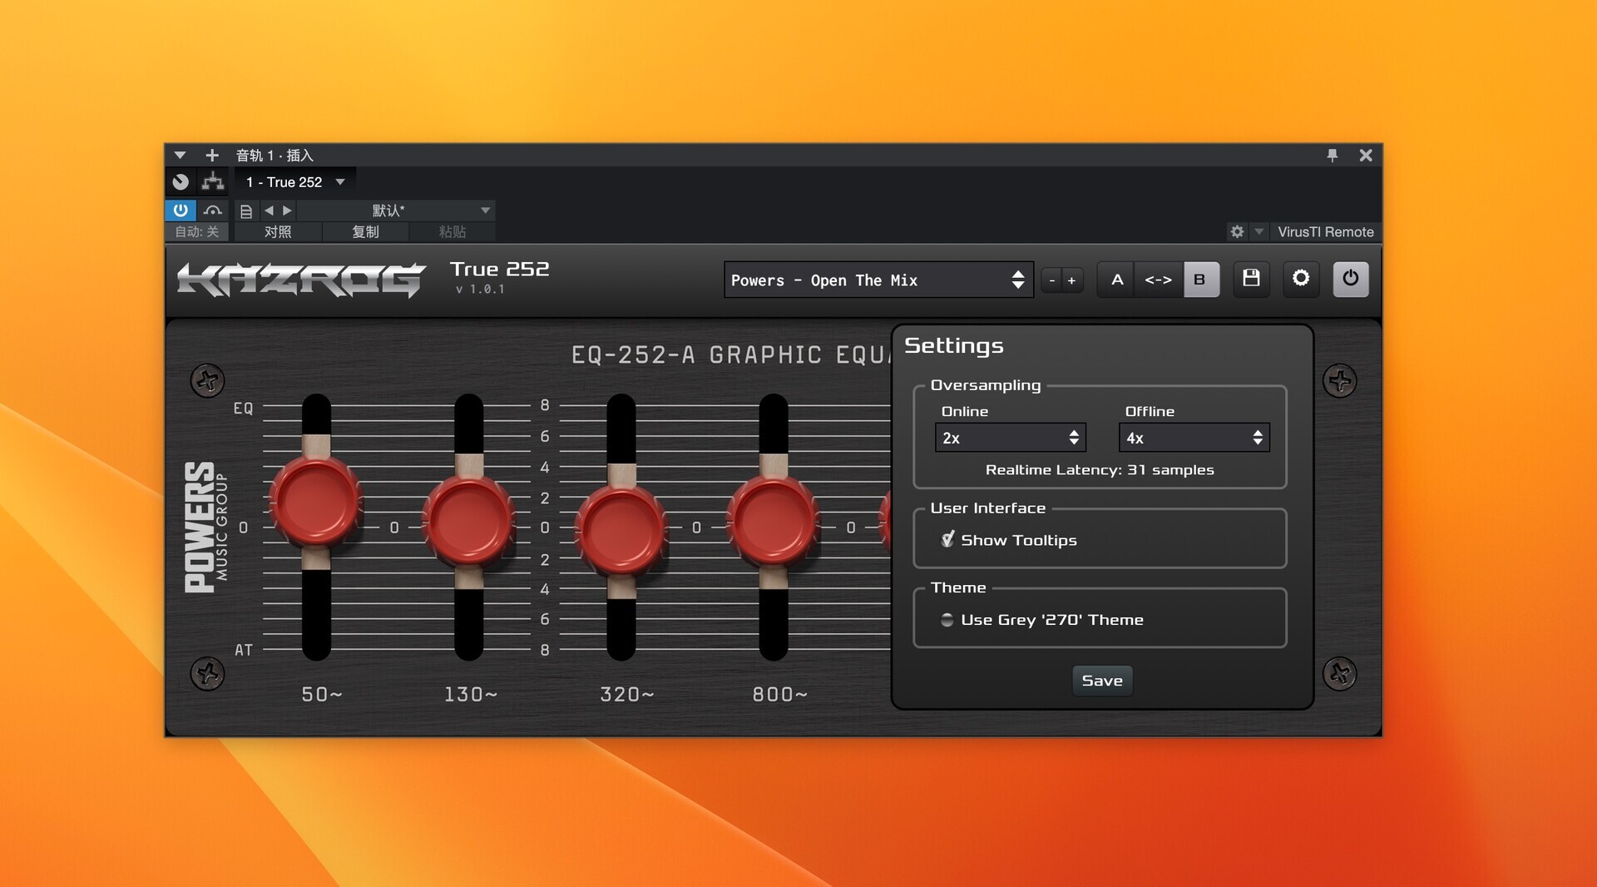Click the Save button in Settings
The image size is (1597, 887).
1101,681
